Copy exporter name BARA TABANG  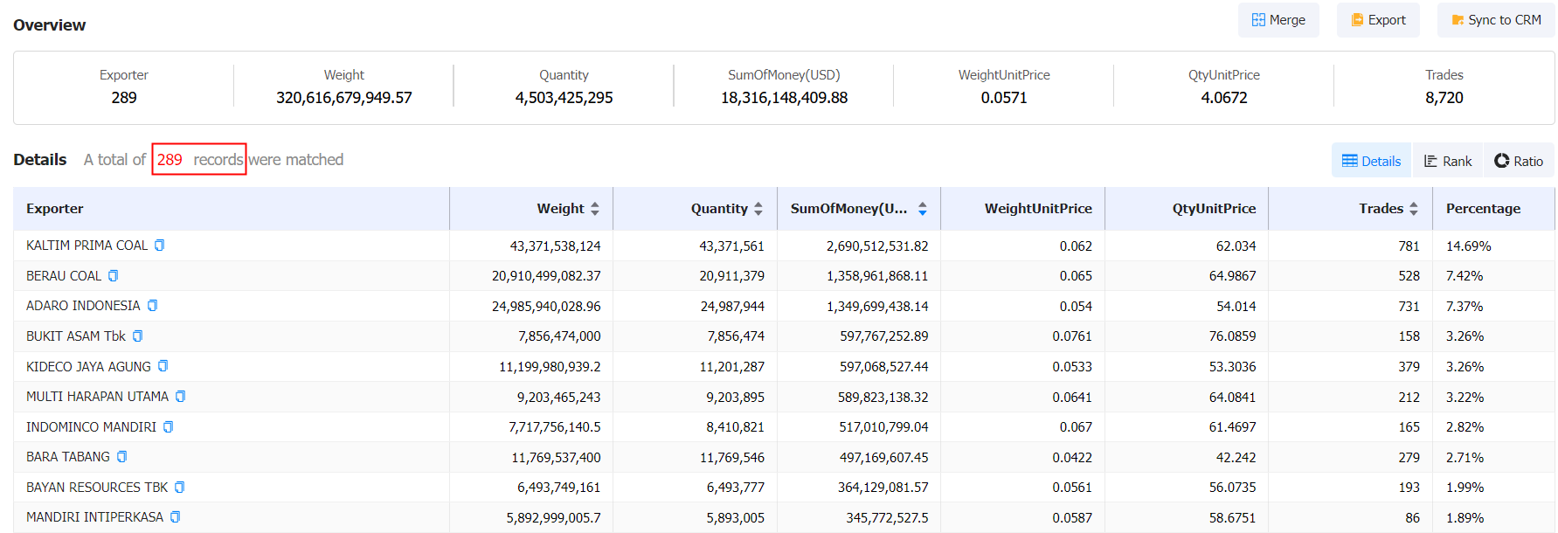pyautogui.click(x=121, y=457)
